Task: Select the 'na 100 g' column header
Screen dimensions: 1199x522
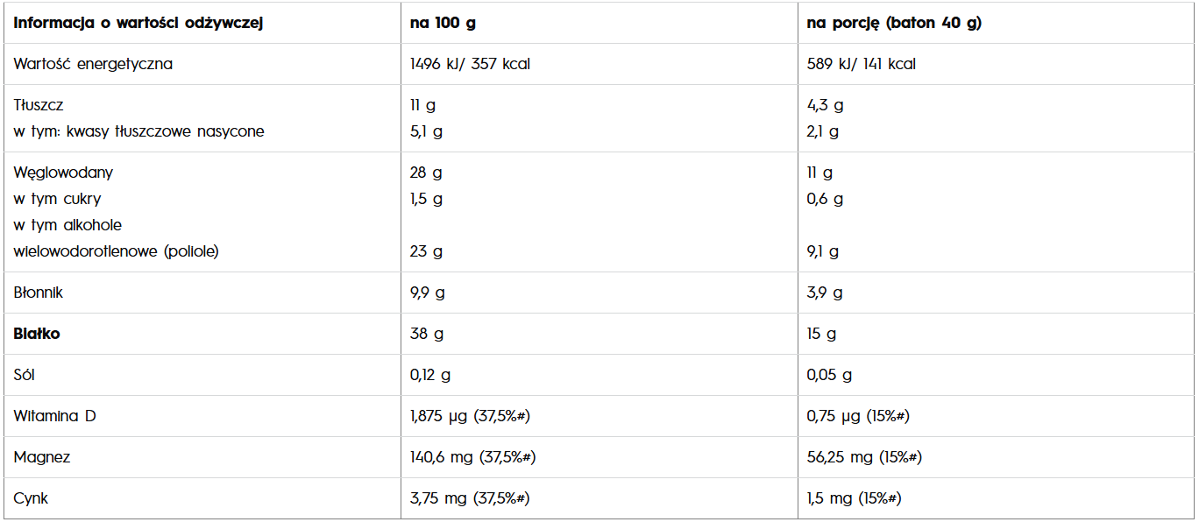Action: click(x=443, y=24)
